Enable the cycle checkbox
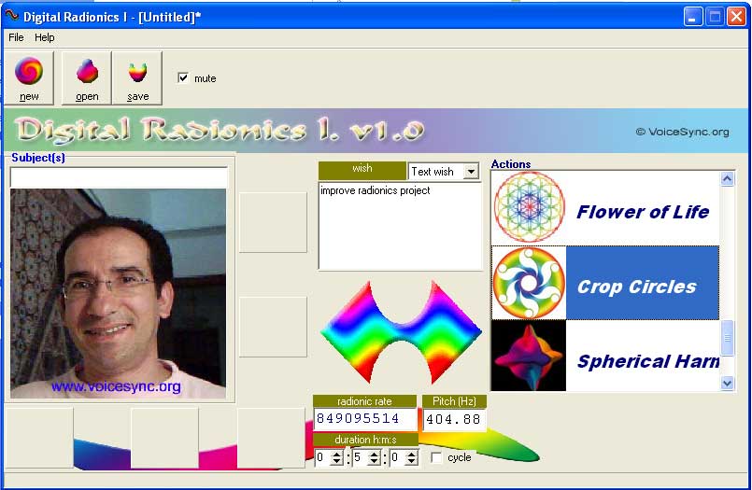The height and width of the screenshot is (490, 752). pyautogui.click(x=436, y=458)
